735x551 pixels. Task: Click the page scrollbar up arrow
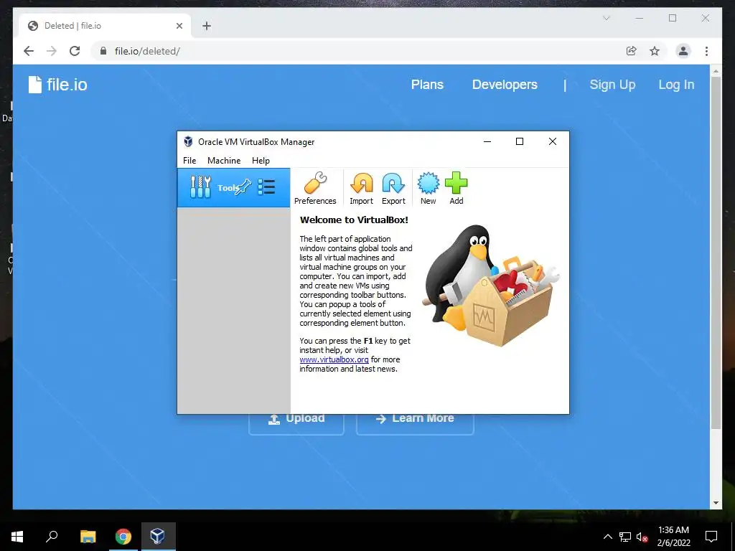[716, 71]
